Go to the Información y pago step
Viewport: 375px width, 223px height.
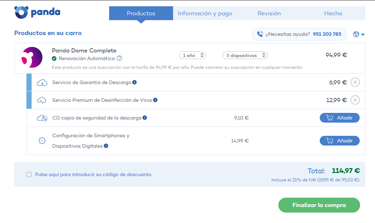click(205, 14)
